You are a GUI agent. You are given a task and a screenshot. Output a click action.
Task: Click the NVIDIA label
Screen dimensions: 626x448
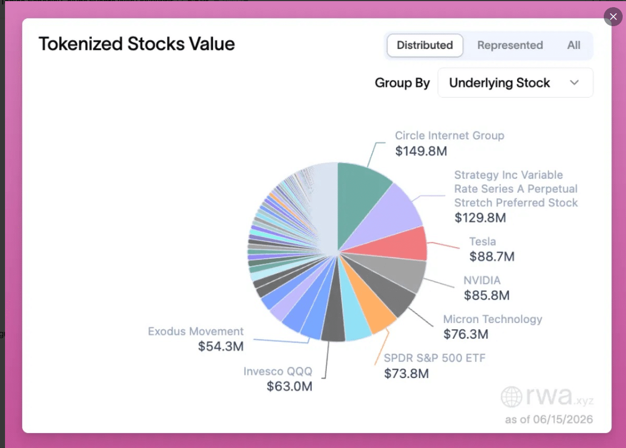coord(482,280)
